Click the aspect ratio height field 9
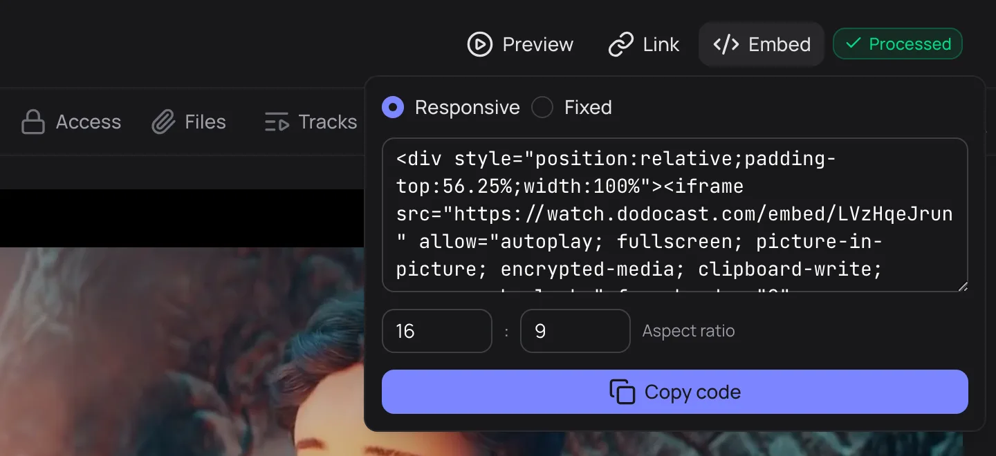 click(x=575, y=331)
